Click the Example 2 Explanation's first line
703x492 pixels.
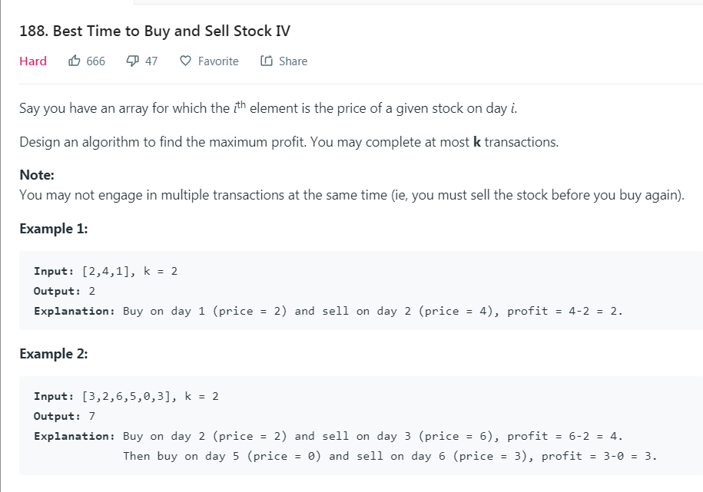coord(328,436)
